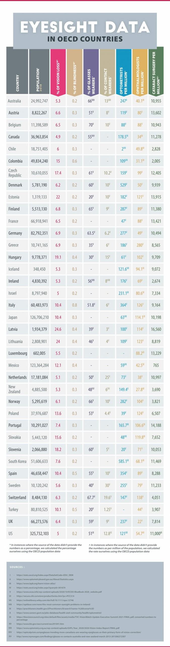Viewport: 170px width, 647px height.
Task: Open the roymorgan.com findings source link
Action: coord(71,636)
